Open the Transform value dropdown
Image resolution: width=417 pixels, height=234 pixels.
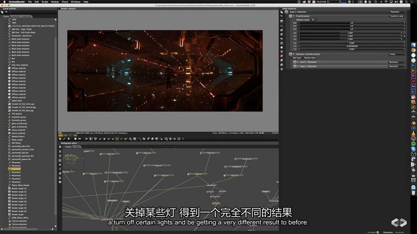(x=397, y=16)
